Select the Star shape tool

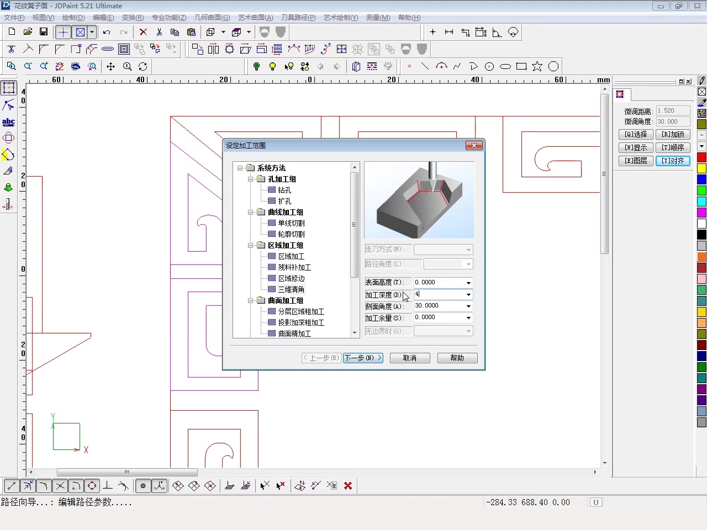(537, 66)
